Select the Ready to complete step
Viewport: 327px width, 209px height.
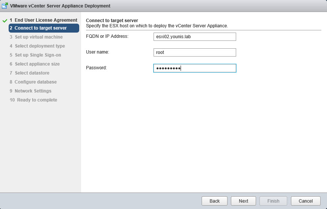coord(33,100)
